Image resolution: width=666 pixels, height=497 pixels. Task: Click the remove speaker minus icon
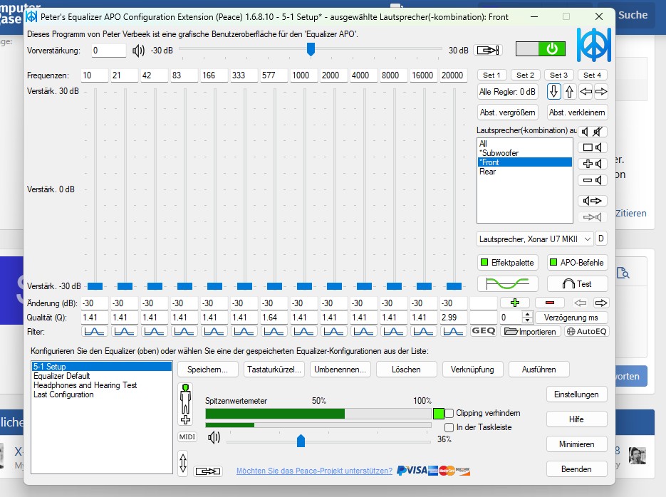[592, 180]
